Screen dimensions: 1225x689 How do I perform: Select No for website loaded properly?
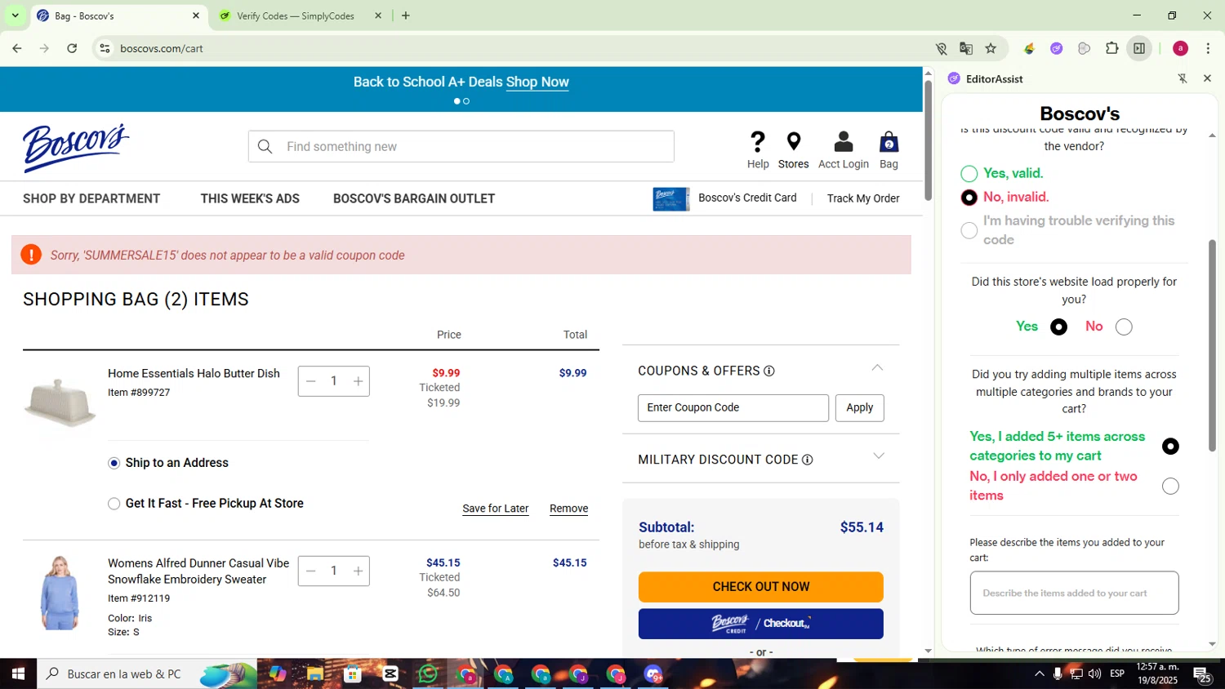(1124, 327)
